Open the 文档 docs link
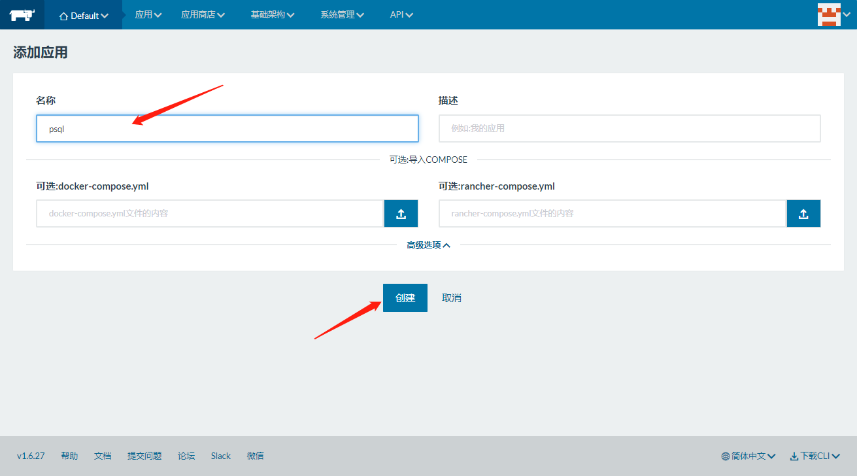The image size is (857, 476). click(x=103, y=456)
